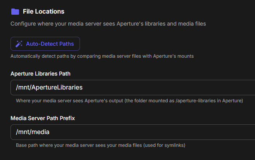
Task: Click the magic wand icon in Auto-Detect
Action: 19,44
